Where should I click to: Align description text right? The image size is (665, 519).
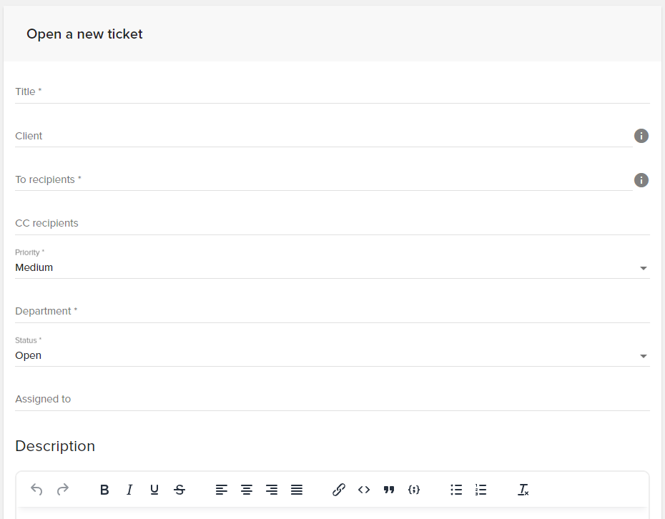pos(272,490)
